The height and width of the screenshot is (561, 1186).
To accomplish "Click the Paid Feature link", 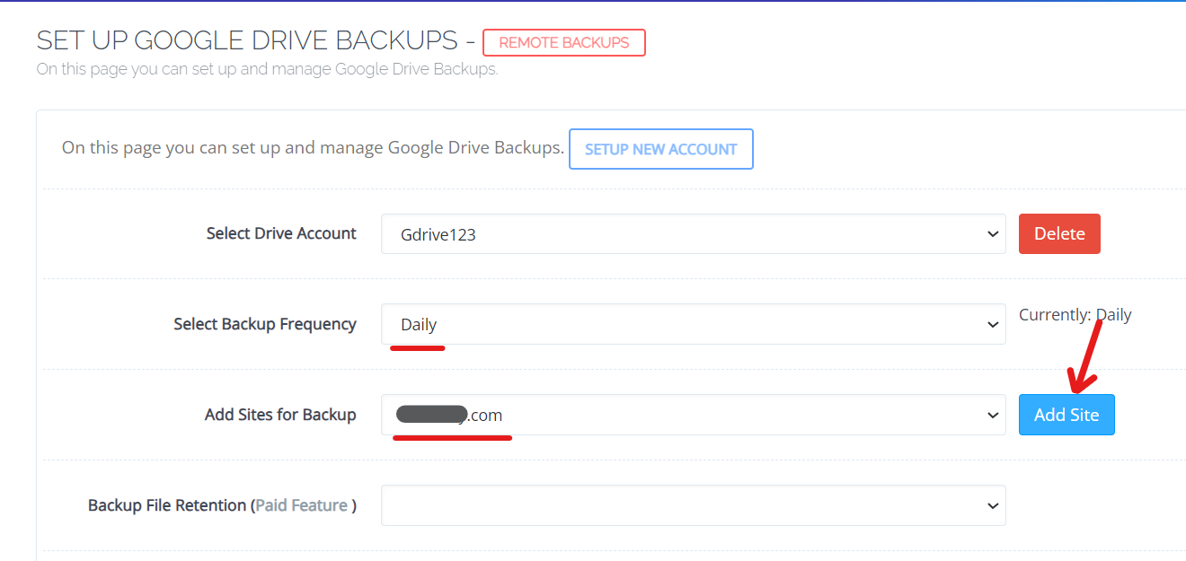I will click(x=303, y=505).
